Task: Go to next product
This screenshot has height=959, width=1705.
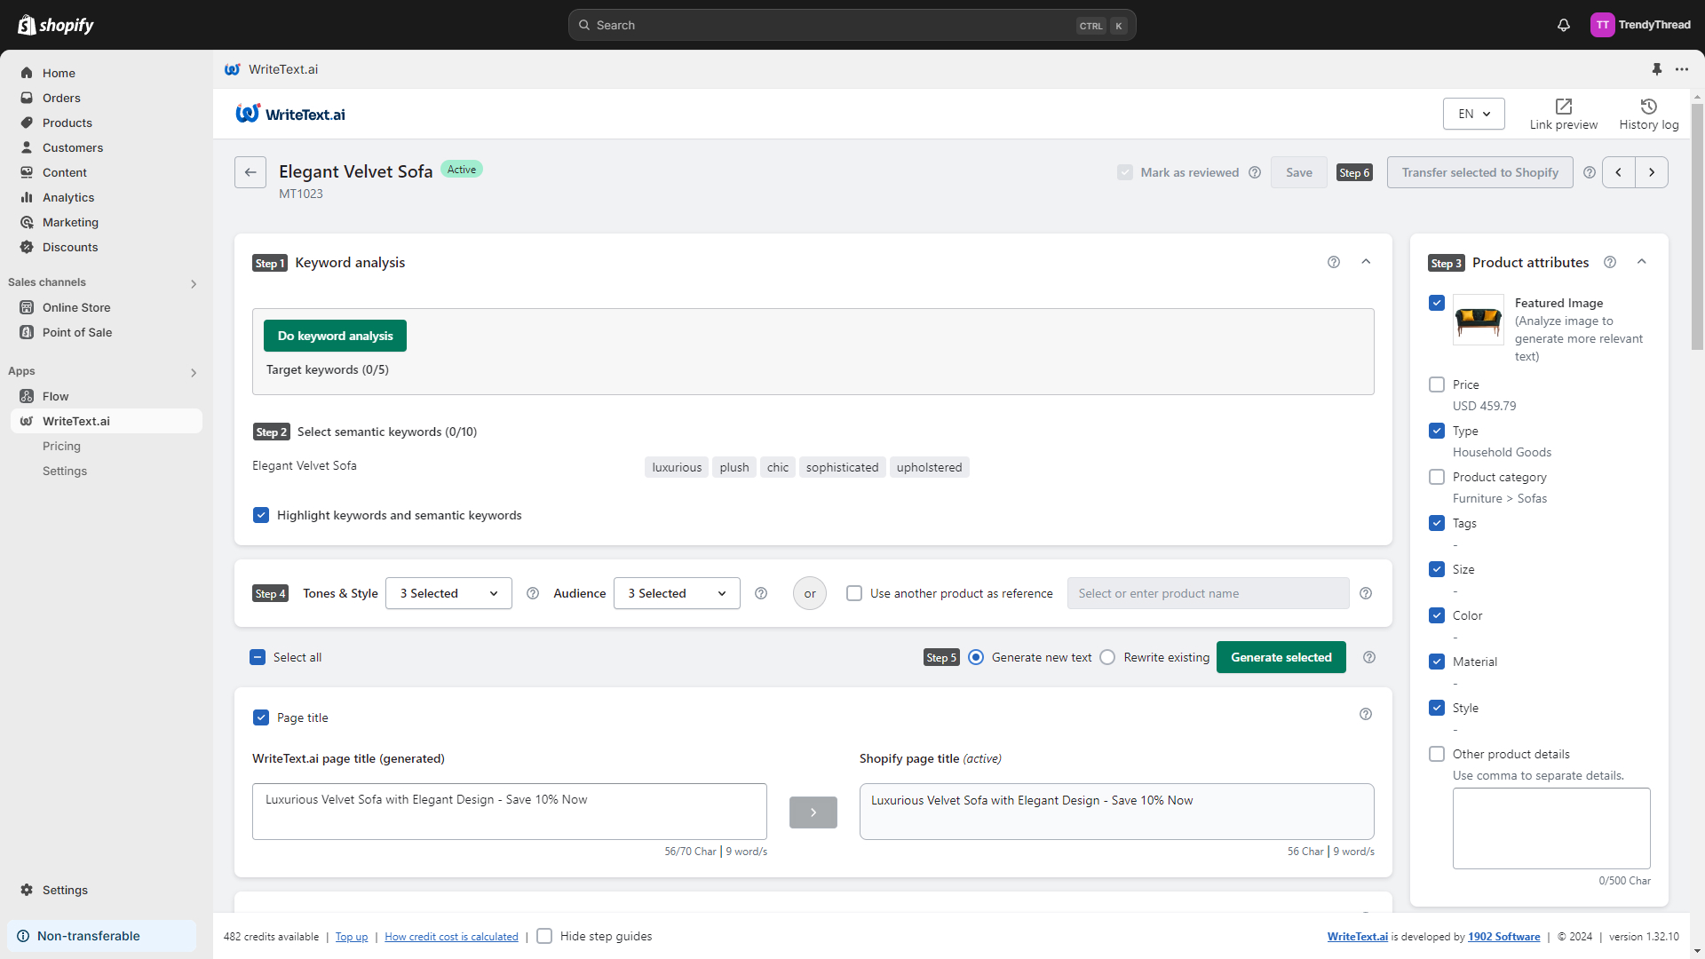Action: pos(1652,172)
